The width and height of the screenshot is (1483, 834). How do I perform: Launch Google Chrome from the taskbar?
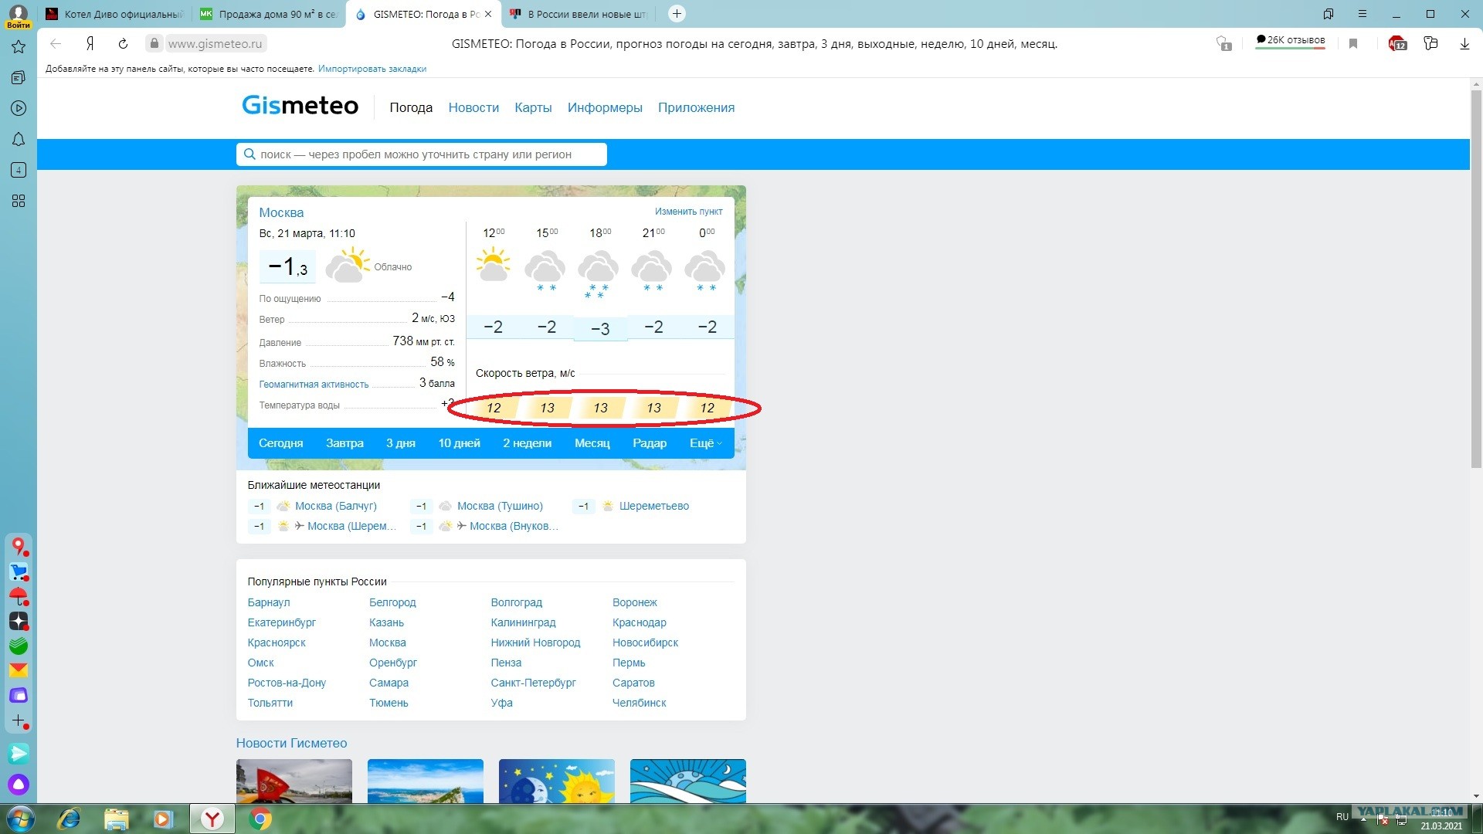click(x=260, y=819)
